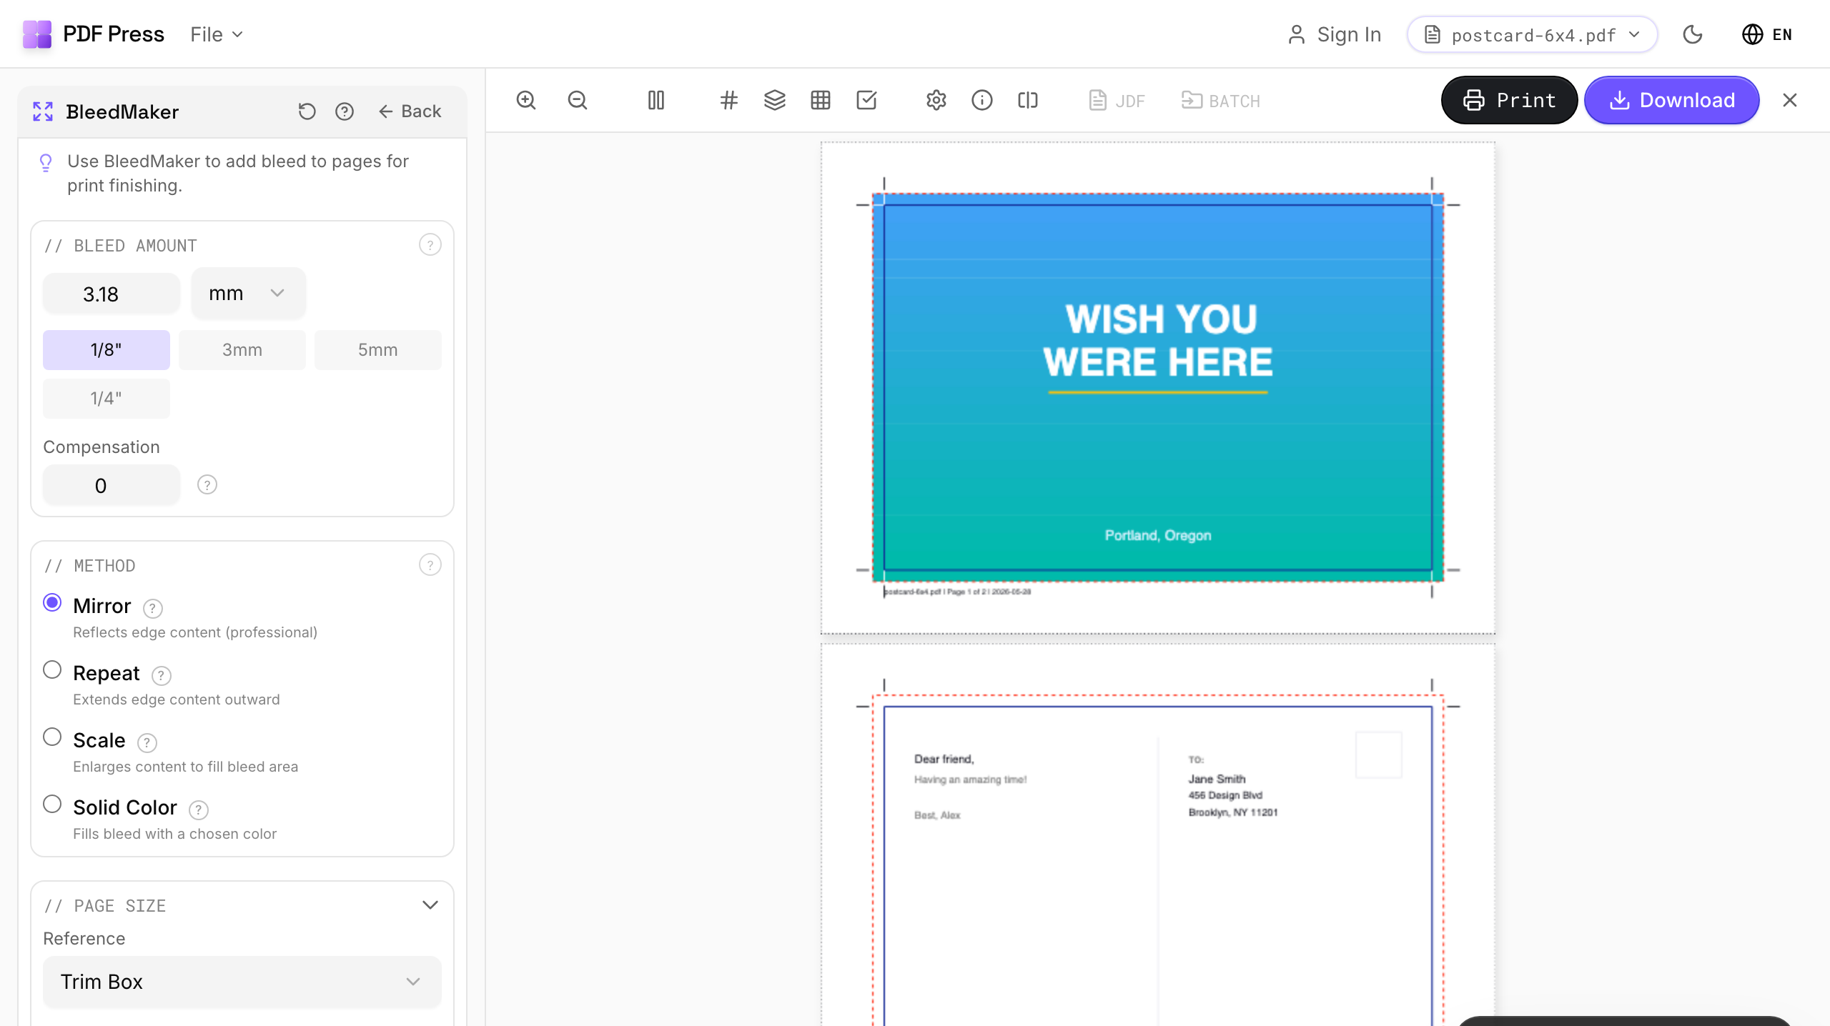This screenshot has width=1830, height=1026.
Task: Click the checkbox preflight icon in toolbar
Action: coord(866,101)
